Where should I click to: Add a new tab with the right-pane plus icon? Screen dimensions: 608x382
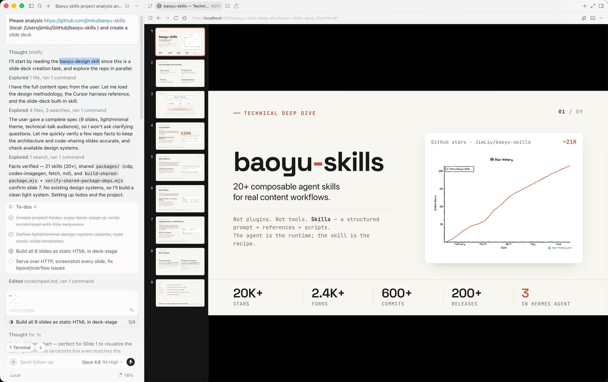[585, 6]
